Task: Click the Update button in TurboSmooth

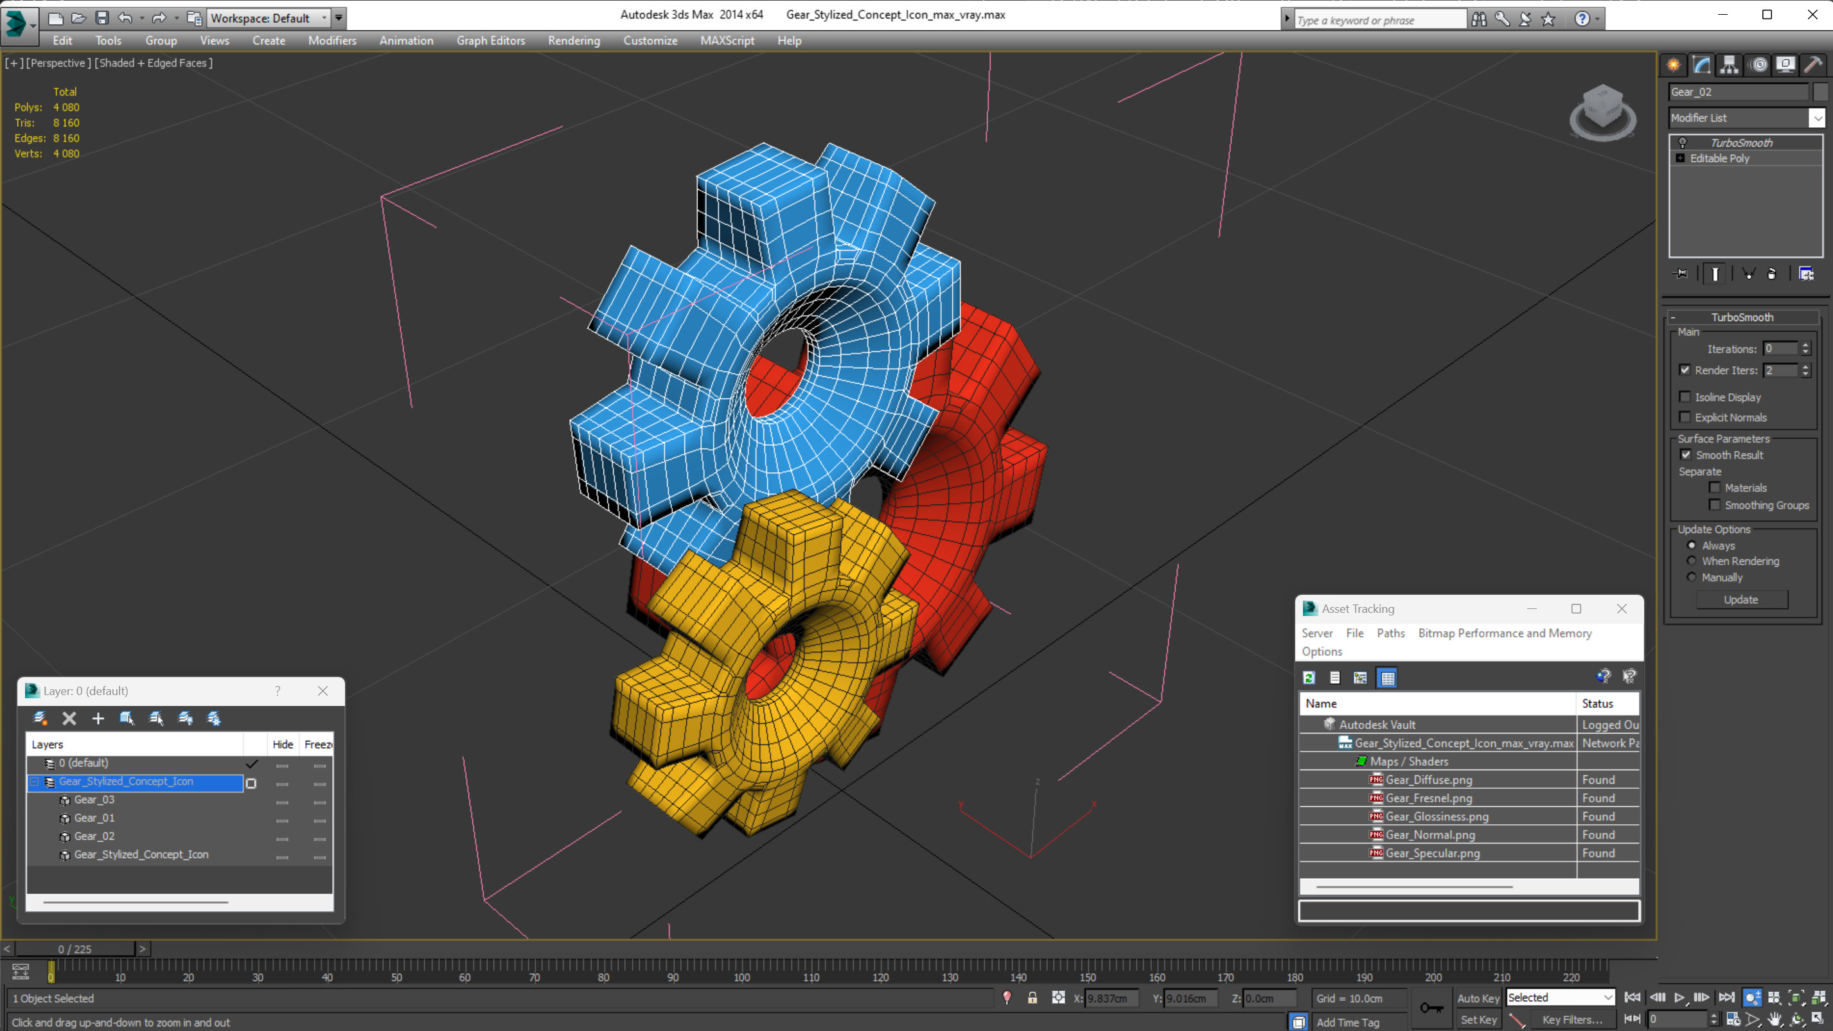Action: click(x=1740, y=599)
